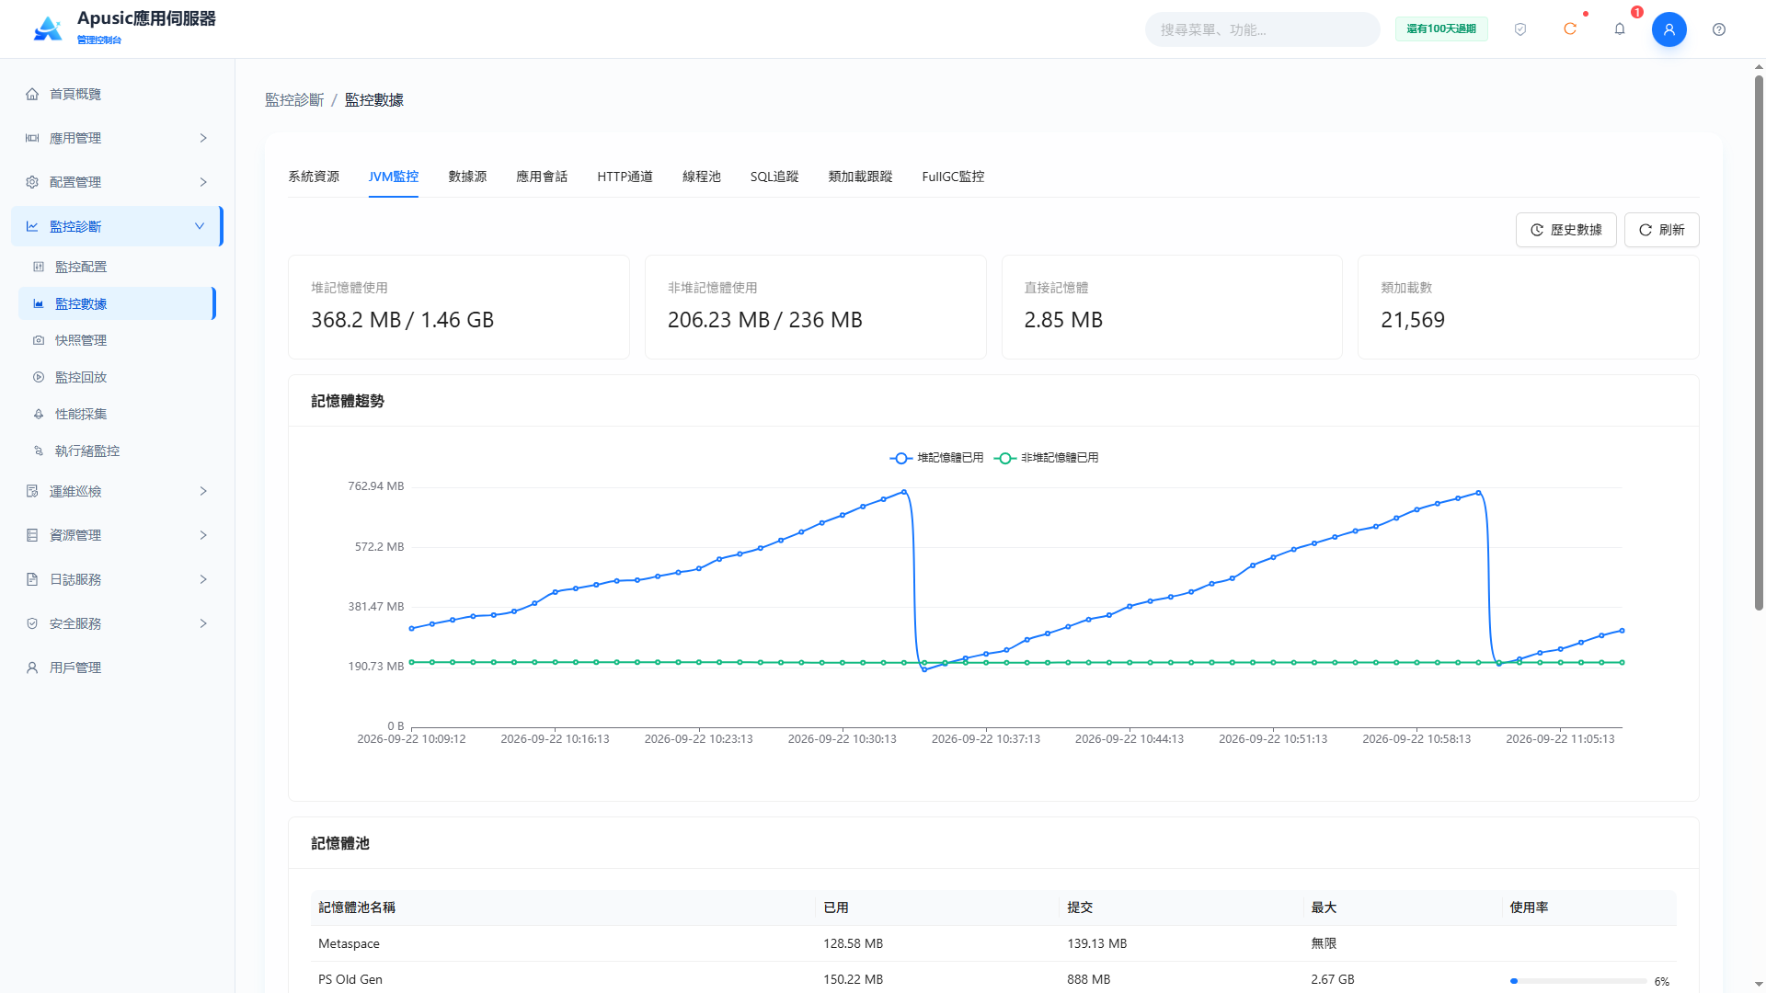
Task: Open the user avatar menu
Action: tap(1669, 29)
